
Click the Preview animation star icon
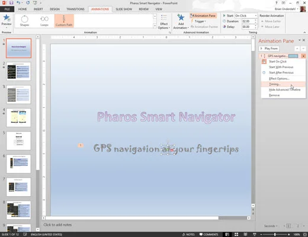(7, 18)
